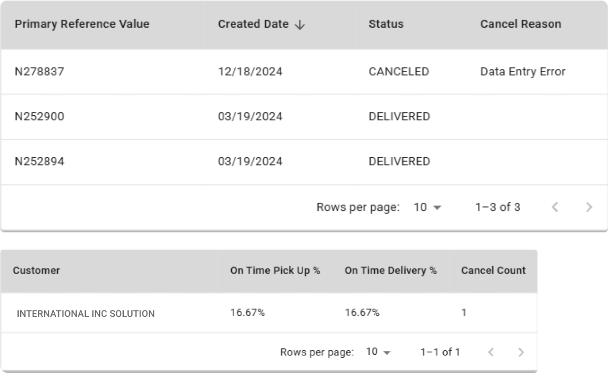Go to previous page in shipments table

[x=555, y=207]
